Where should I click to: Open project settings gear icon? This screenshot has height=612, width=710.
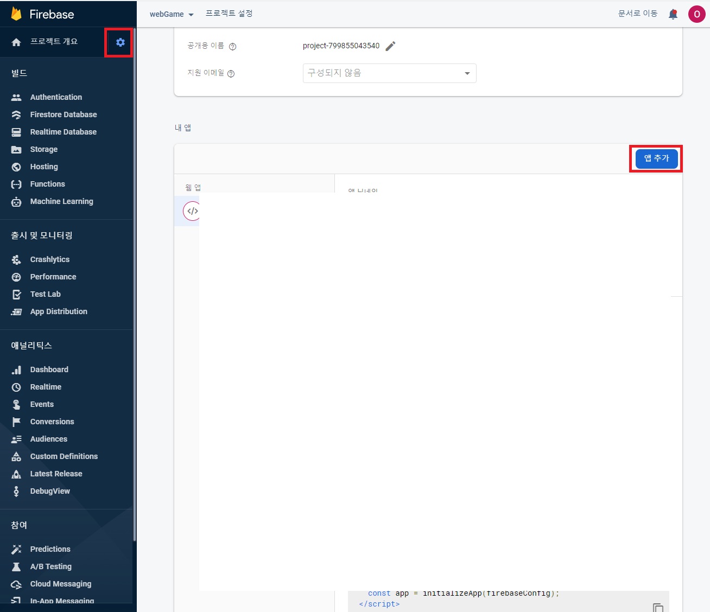(x=121, y=42)
